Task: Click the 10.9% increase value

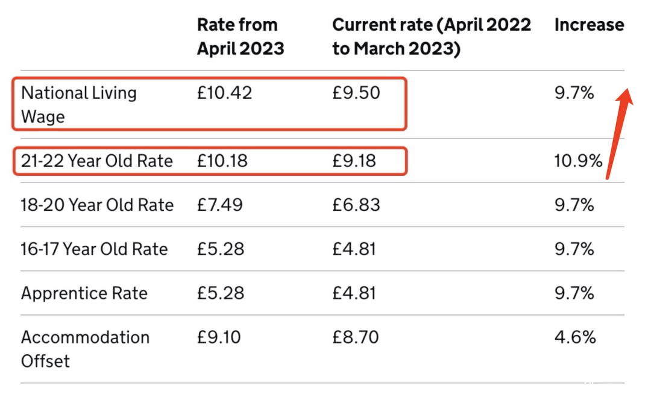Action: click(x=578, y=161)
